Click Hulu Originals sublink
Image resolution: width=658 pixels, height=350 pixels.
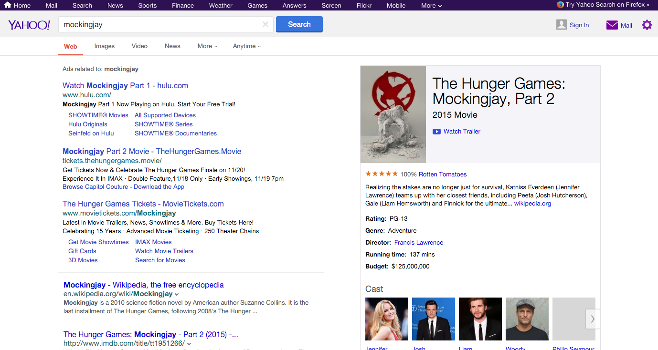pos(88,124)
